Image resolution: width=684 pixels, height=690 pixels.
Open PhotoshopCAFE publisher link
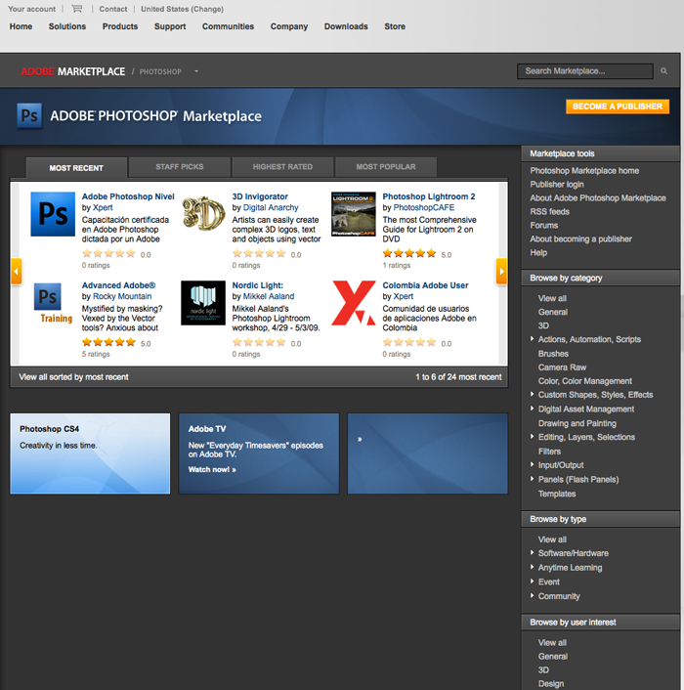[424, 207]
